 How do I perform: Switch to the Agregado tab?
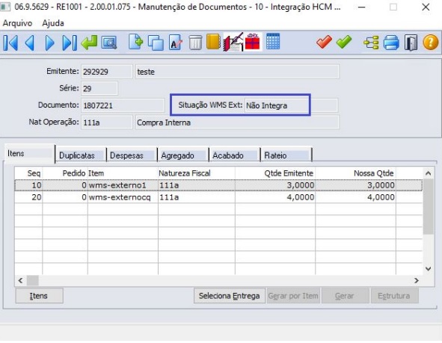coord(183,155)
